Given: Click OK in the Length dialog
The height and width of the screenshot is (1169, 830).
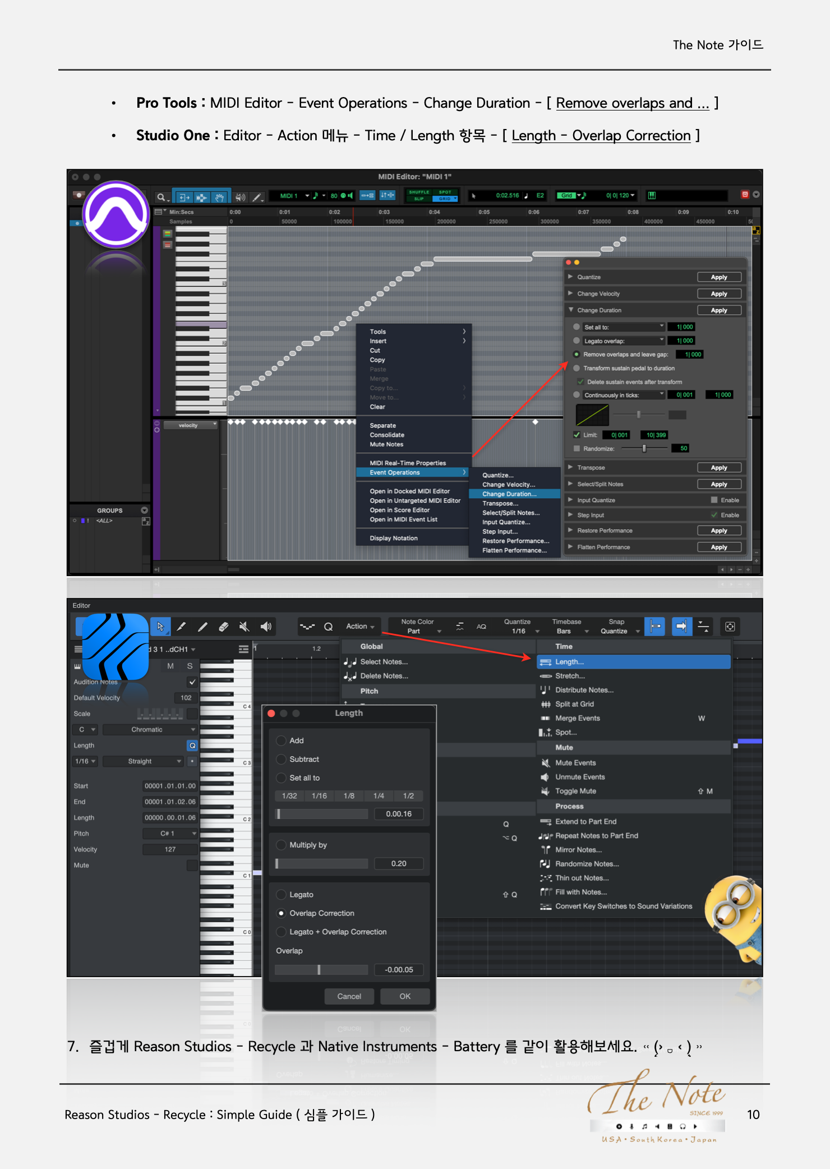Looking at the screenshot, I should point(405,996).
